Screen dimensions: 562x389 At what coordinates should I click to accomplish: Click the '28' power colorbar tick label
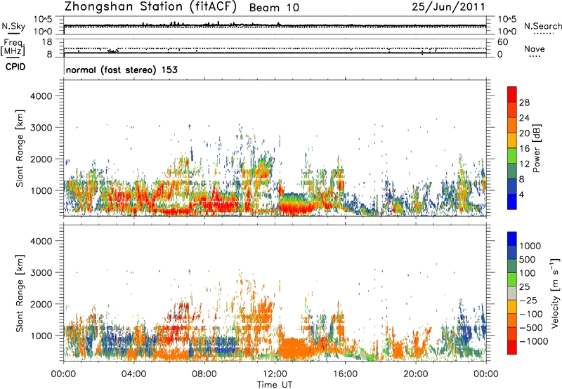point(524,103)
